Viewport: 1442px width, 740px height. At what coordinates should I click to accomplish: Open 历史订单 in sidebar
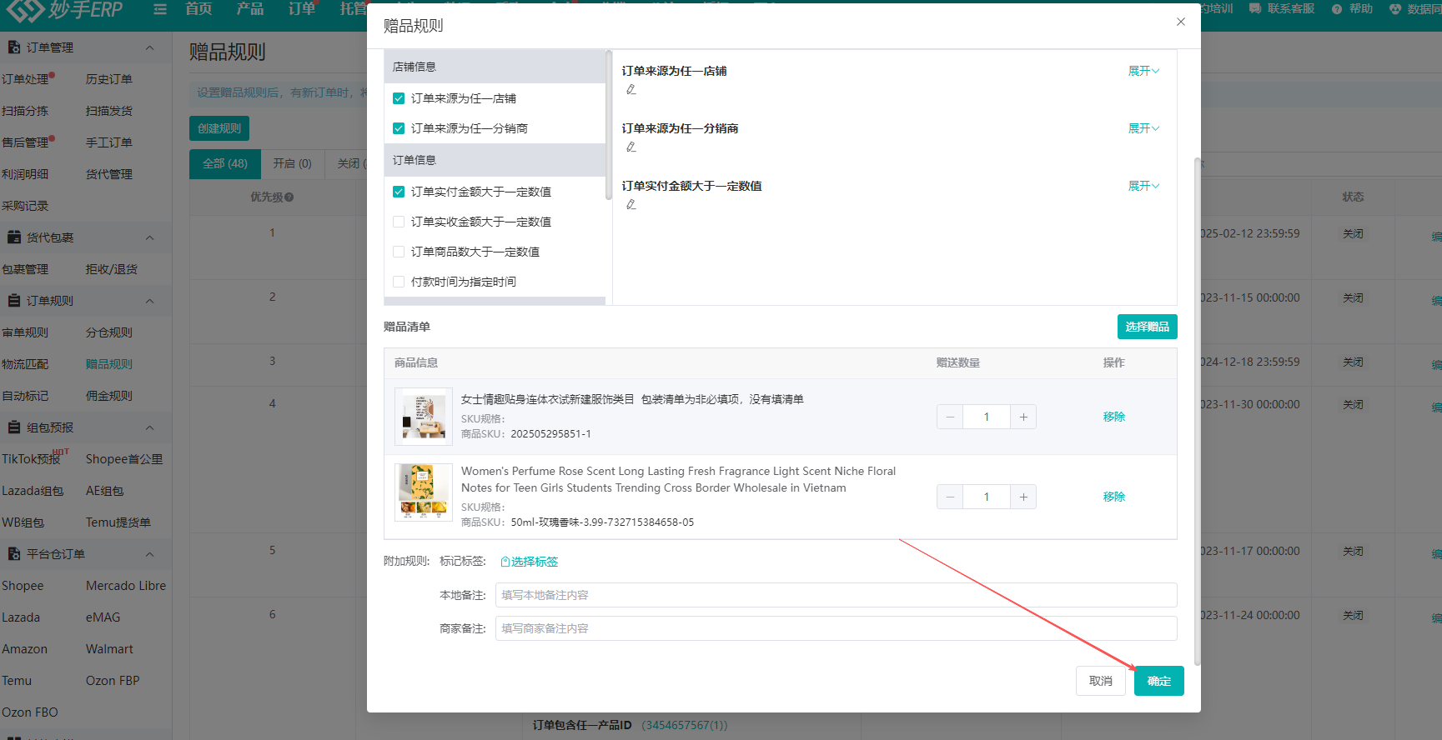pos(109,79)
